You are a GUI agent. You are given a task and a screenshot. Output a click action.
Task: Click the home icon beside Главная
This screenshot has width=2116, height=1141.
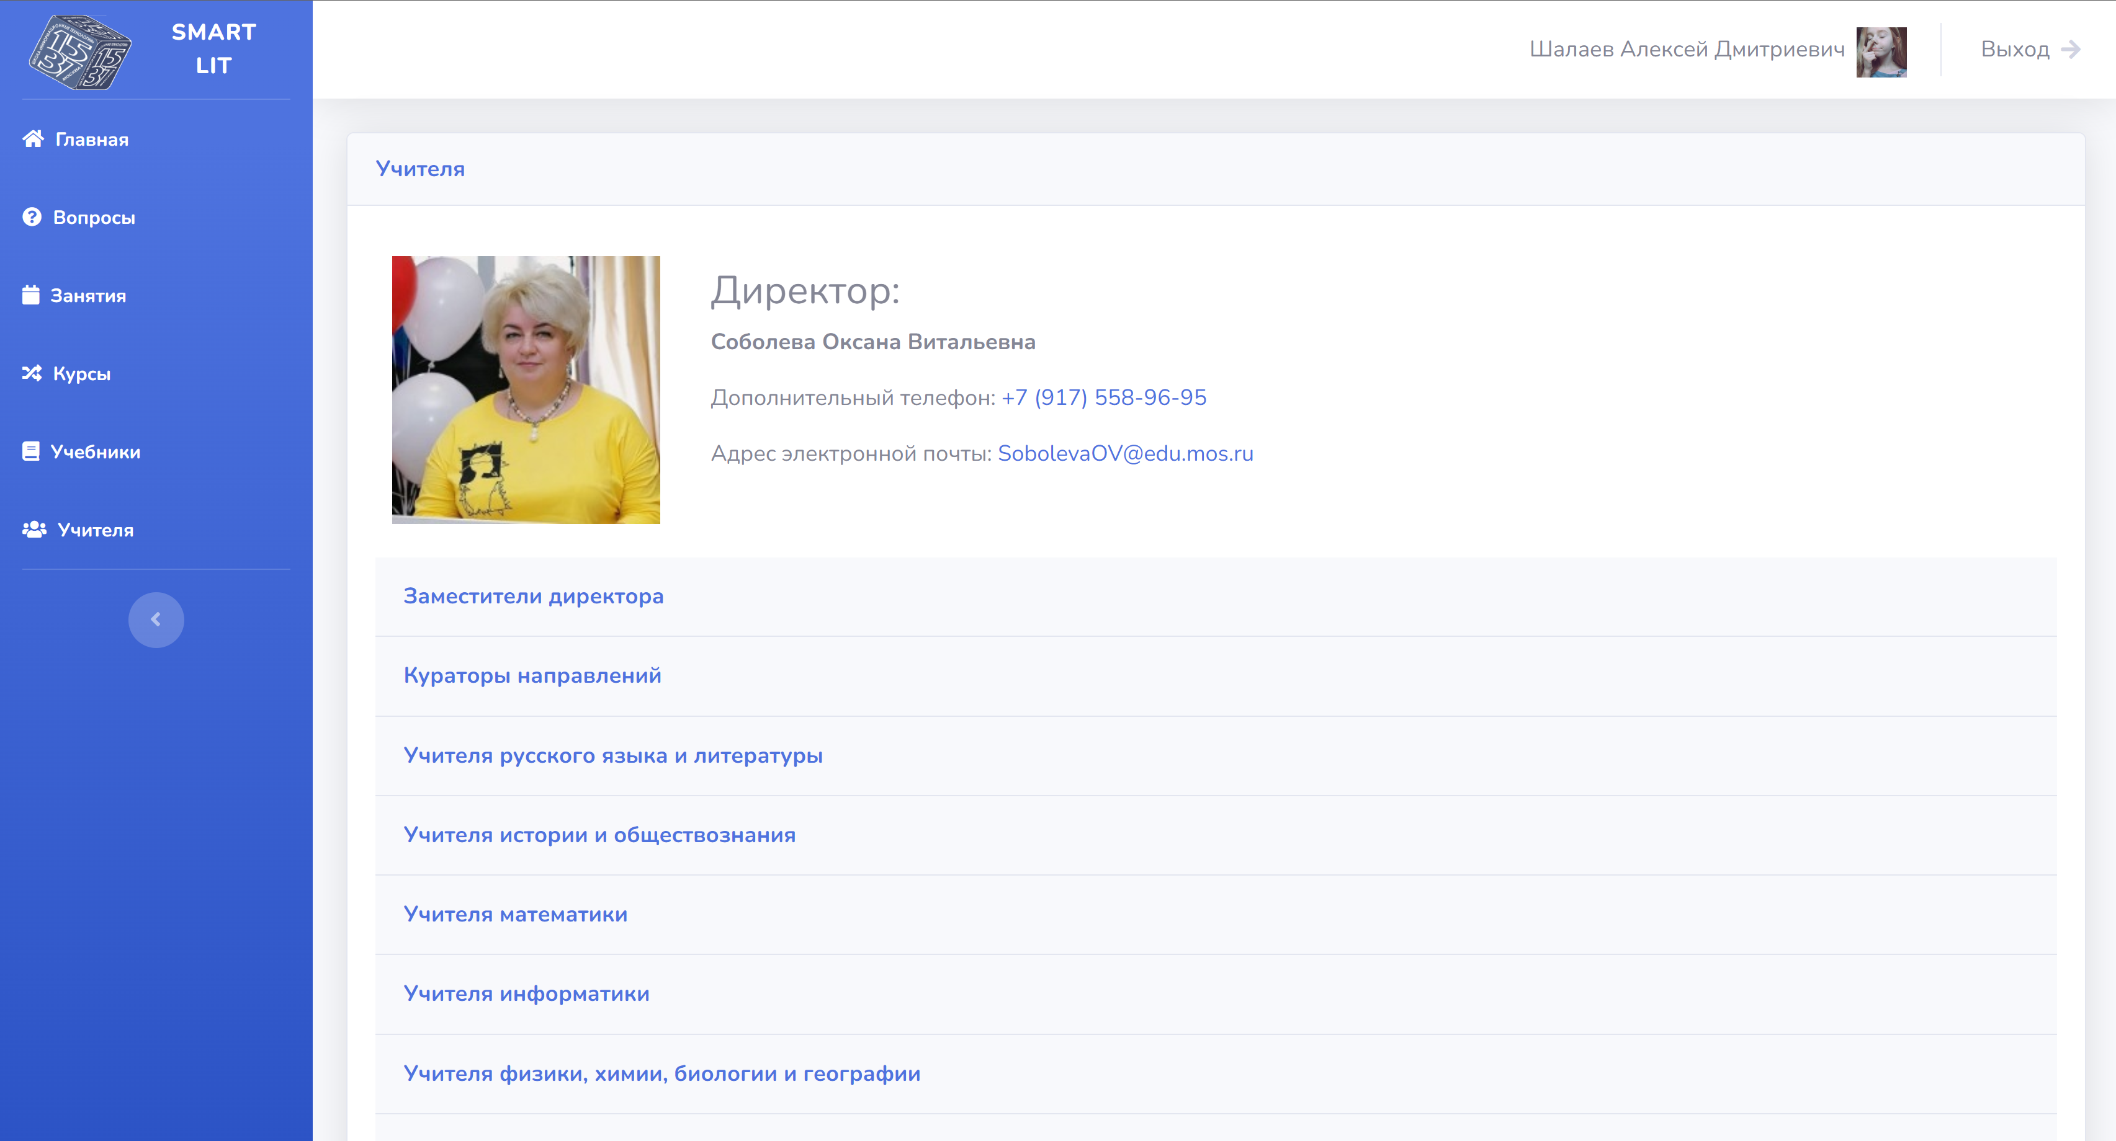pyautogui.click(x=33, y=139)
